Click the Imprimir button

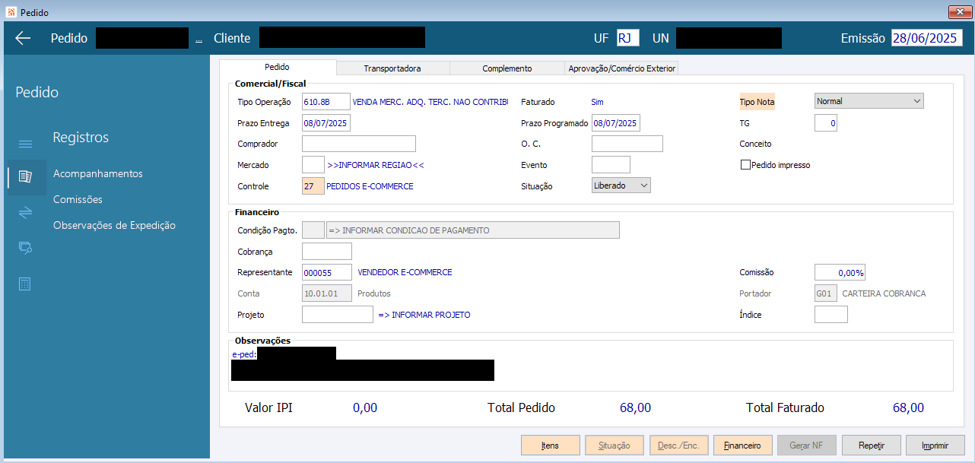tap(935, 445)
